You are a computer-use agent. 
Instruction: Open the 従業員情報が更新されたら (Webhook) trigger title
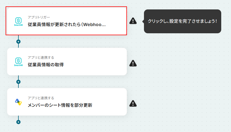(x=67, y=24)
